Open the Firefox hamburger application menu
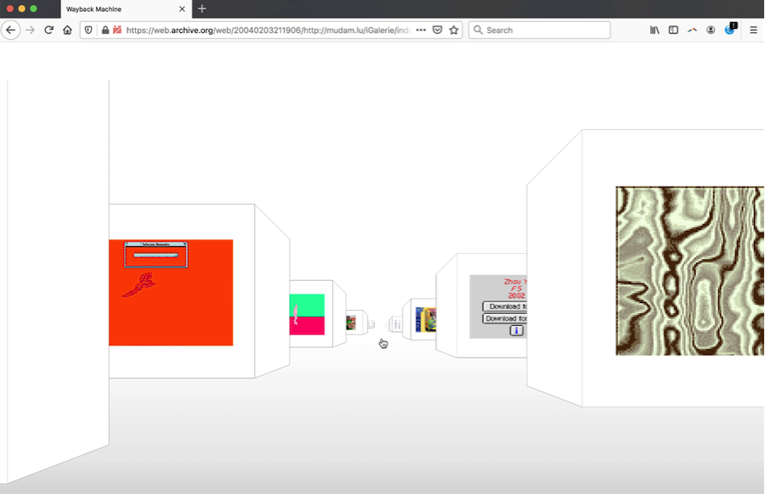 (x=753, y=31)
